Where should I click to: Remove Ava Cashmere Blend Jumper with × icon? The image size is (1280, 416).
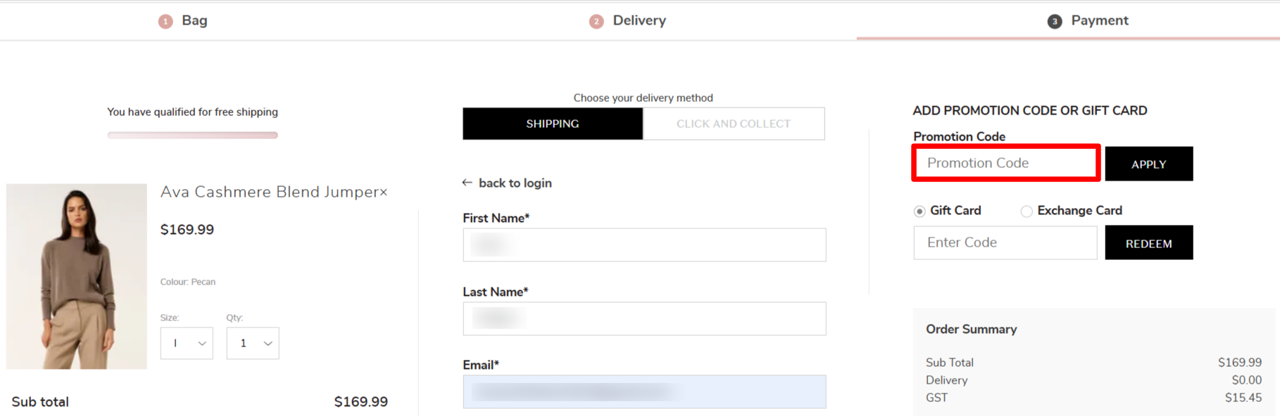pyautogui.click(x=384, y=193)
